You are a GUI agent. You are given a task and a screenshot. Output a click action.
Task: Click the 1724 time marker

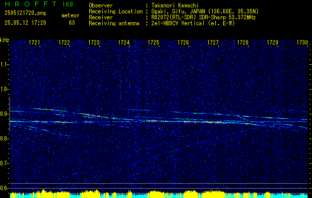pos(124,43)
